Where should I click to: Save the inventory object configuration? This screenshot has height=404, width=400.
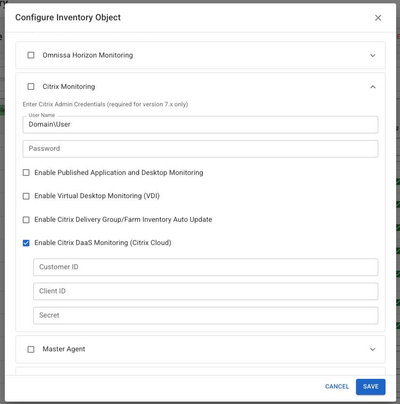(371, 387)
